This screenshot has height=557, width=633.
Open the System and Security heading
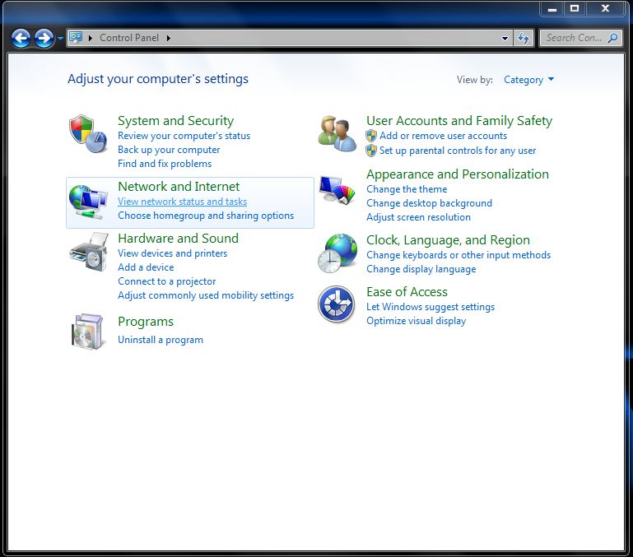175,121
